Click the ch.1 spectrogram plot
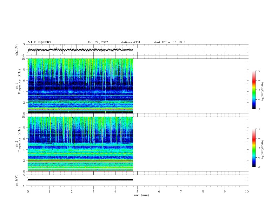 pos(80,86)
